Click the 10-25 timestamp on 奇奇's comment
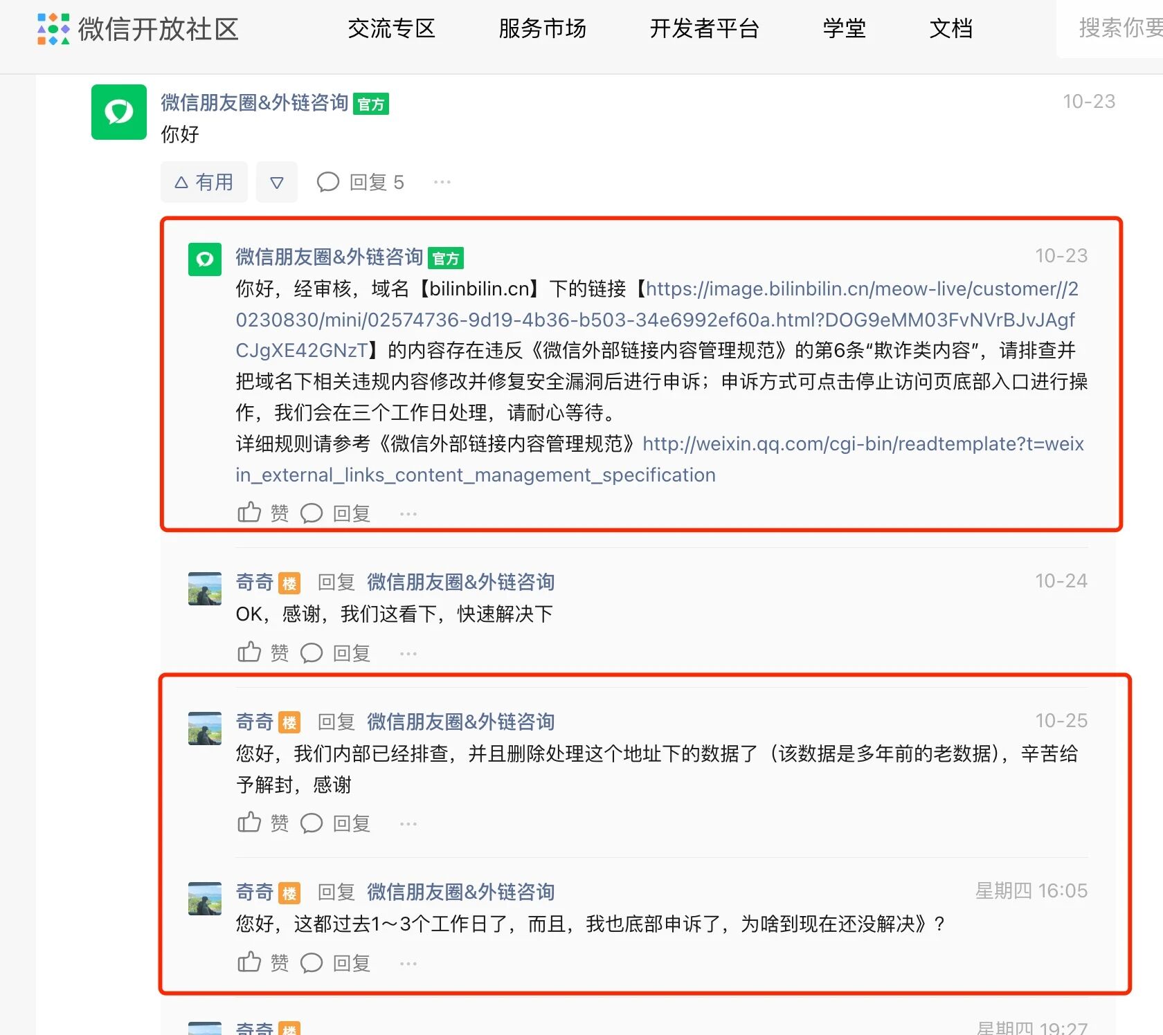1163x1035 pixels. [1061, 720]
